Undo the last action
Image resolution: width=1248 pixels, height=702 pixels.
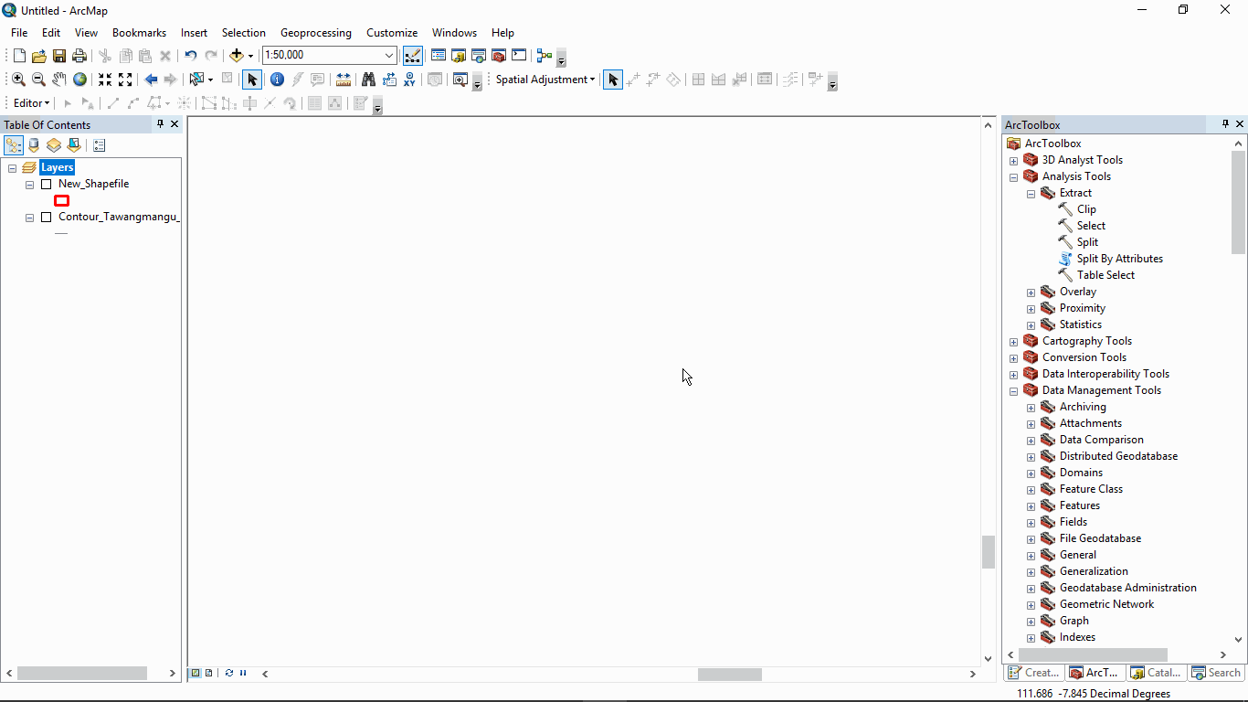click(x=191, y=56)
